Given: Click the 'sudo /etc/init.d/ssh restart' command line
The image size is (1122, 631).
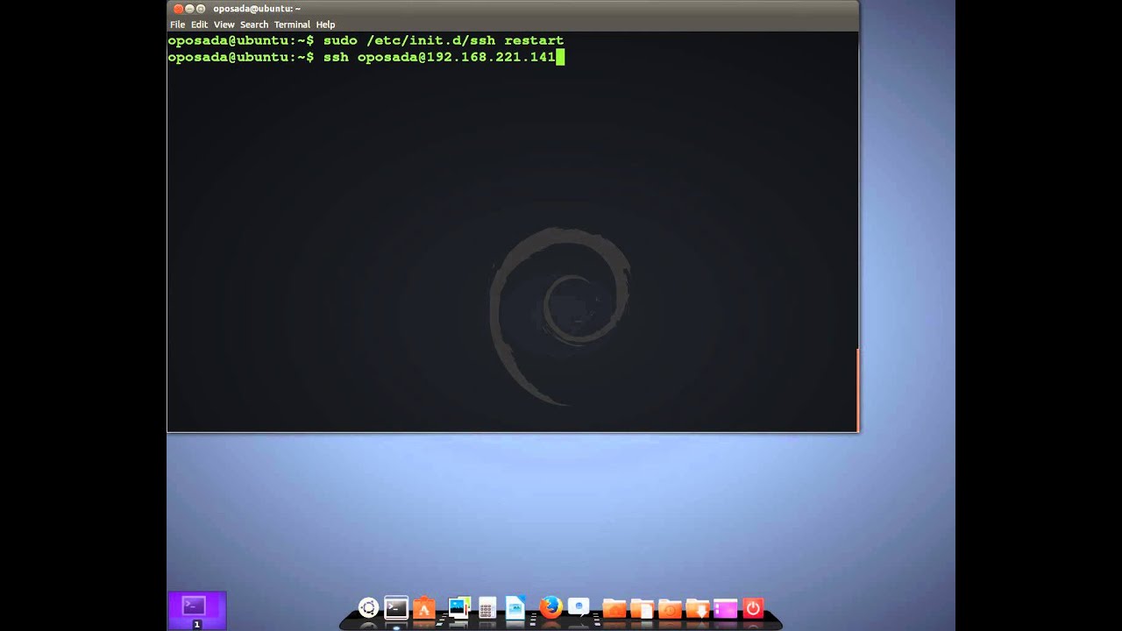Looking at the screenshot, I should pyautogui.click(x=444, y=40).
